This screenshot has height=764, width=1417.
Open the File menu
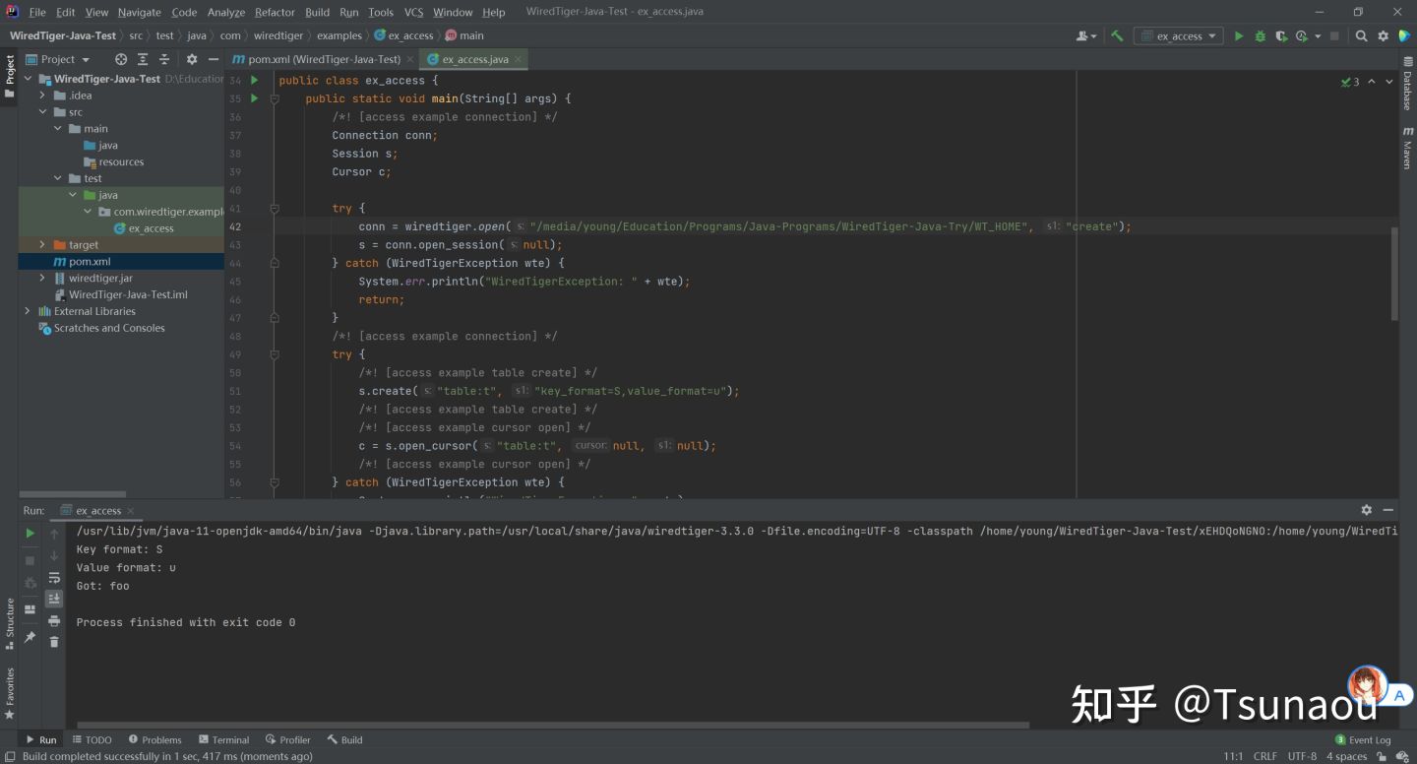pyautogui.click(x=37, y=12)
